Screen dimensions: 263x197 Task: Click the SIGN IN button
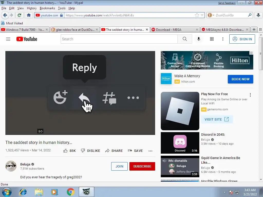click(242, 39)
